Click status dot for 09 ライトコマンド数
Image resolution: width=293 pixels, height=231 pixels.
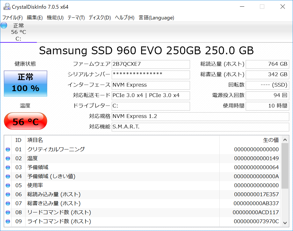8,221
